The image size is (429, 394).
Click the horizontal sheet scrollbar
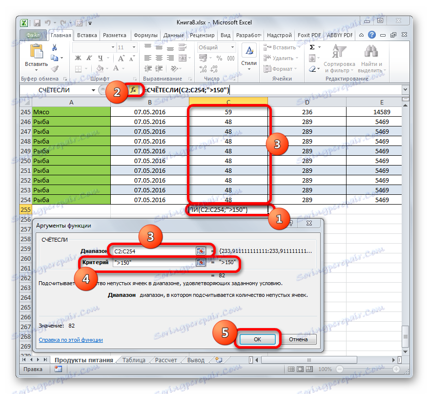309,360
